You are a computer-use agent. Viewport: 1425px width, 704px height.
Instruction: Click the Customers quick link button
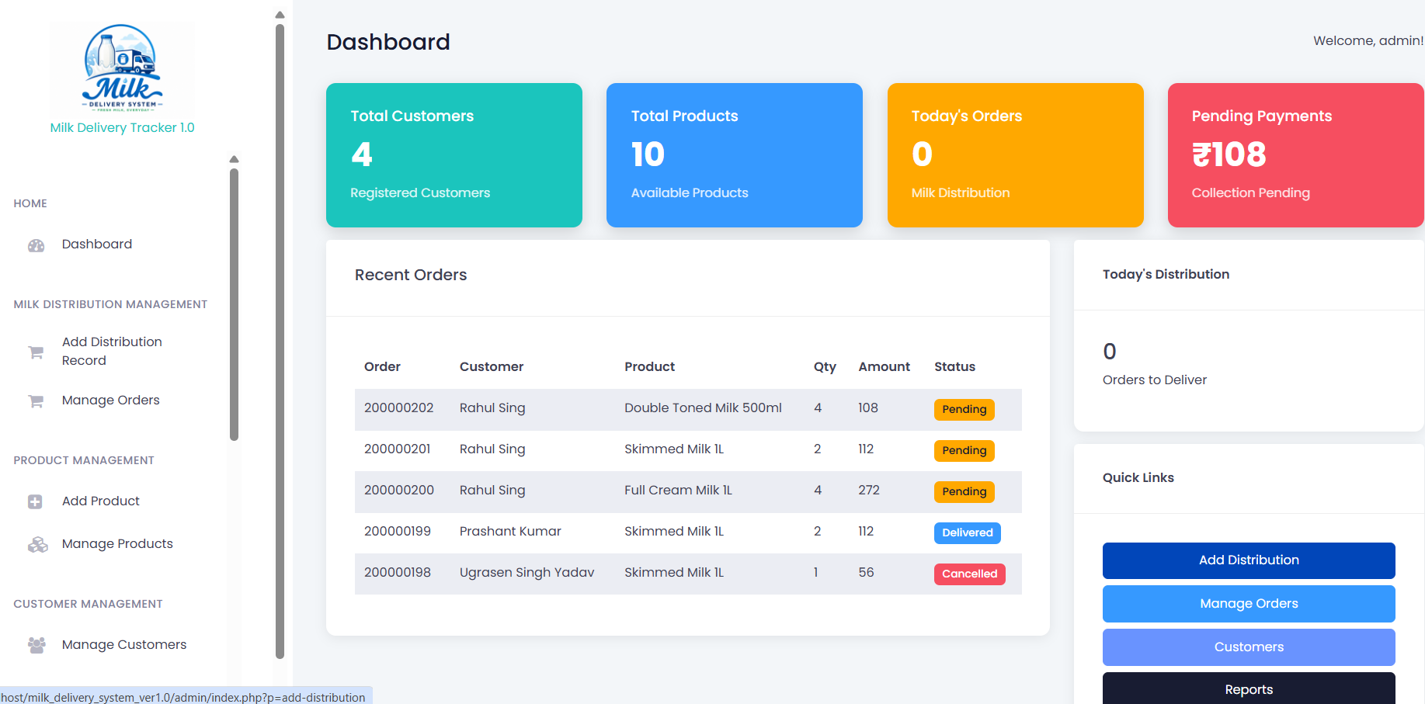1249,647
